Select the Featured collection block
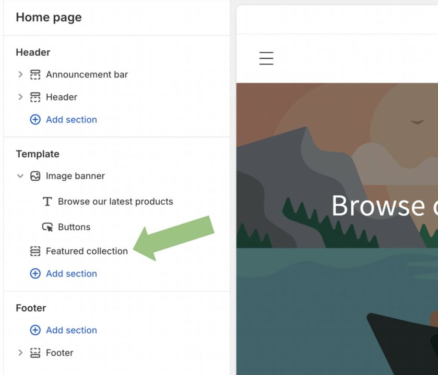 (x=87, y=251)
